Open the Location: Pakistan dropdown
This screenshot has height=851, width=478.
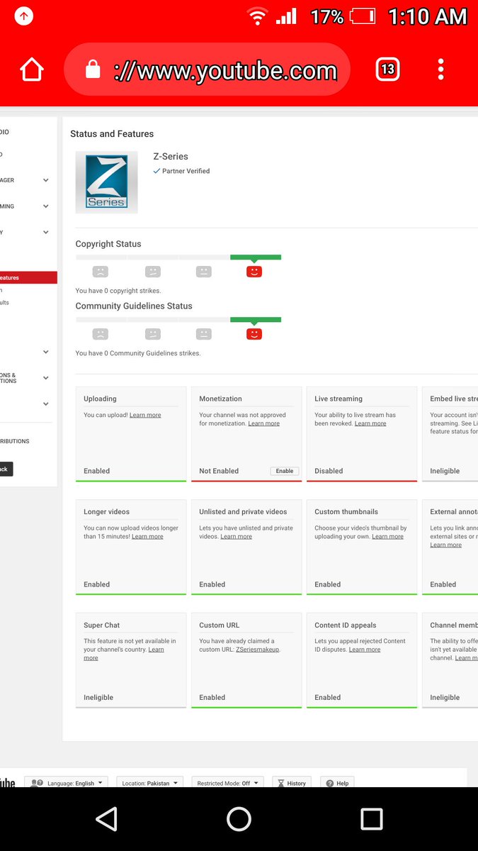(150, 783)
